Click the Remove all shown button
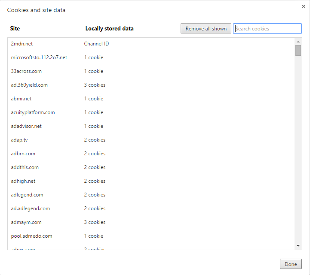 click(206, 29)
